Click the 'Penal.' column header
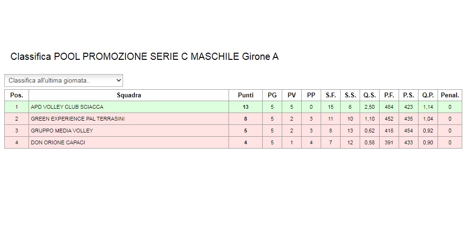Screen dimensions: 467x226 click(450, 95)
